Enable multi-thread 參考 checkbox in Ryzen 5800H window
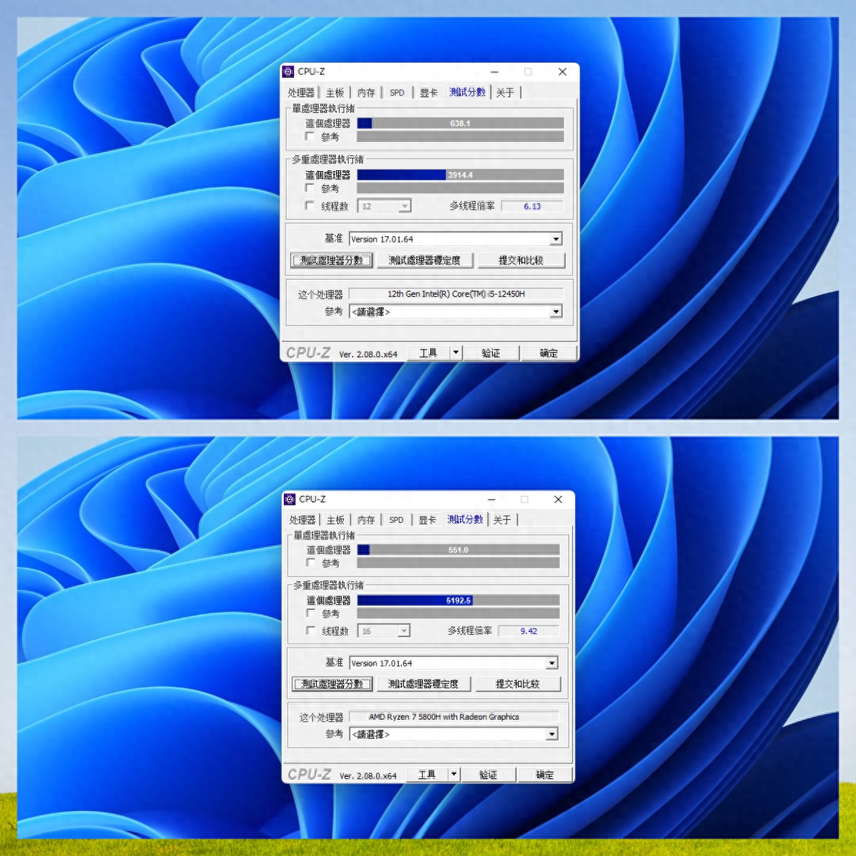 311,613
